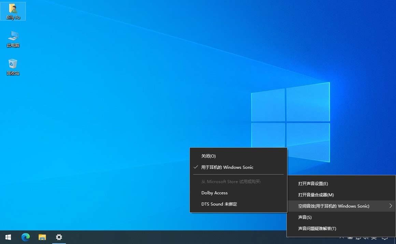The image size is (396, 244).
Task: Launch 声音问题疑难解答(T) troubleshooter
Action: 317,228
